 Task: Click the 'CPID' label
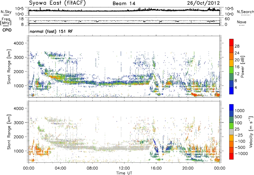point(7,30)
